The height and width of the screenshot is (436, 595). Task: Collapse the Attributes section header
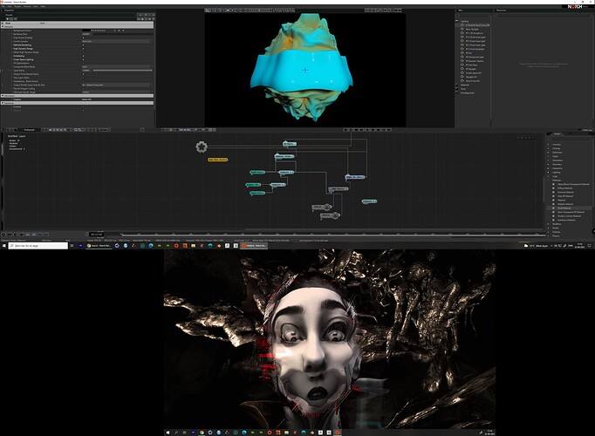coord(78,27)
